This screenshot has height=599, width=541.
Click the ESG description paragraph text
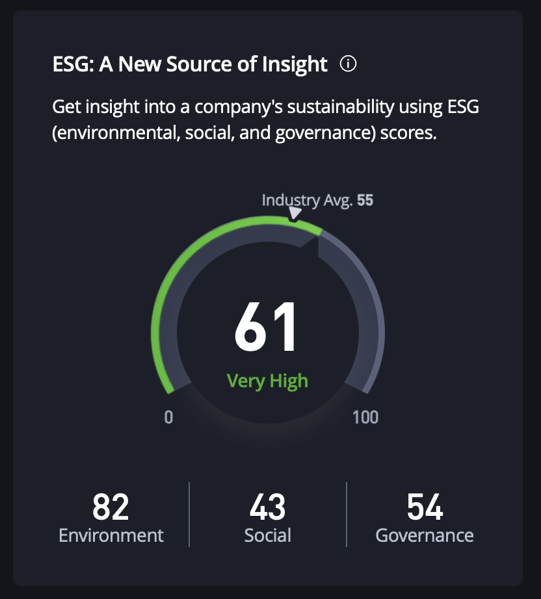tap(265, 120)
